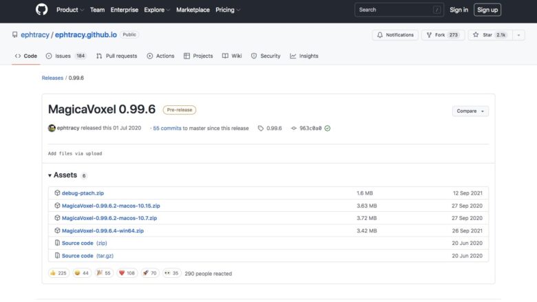The width and height of the screenshot is (537, 302).
Task: Download MagicaVoxel-0.99.6.2-macos-10.15.zip
Action: (111, 206)
